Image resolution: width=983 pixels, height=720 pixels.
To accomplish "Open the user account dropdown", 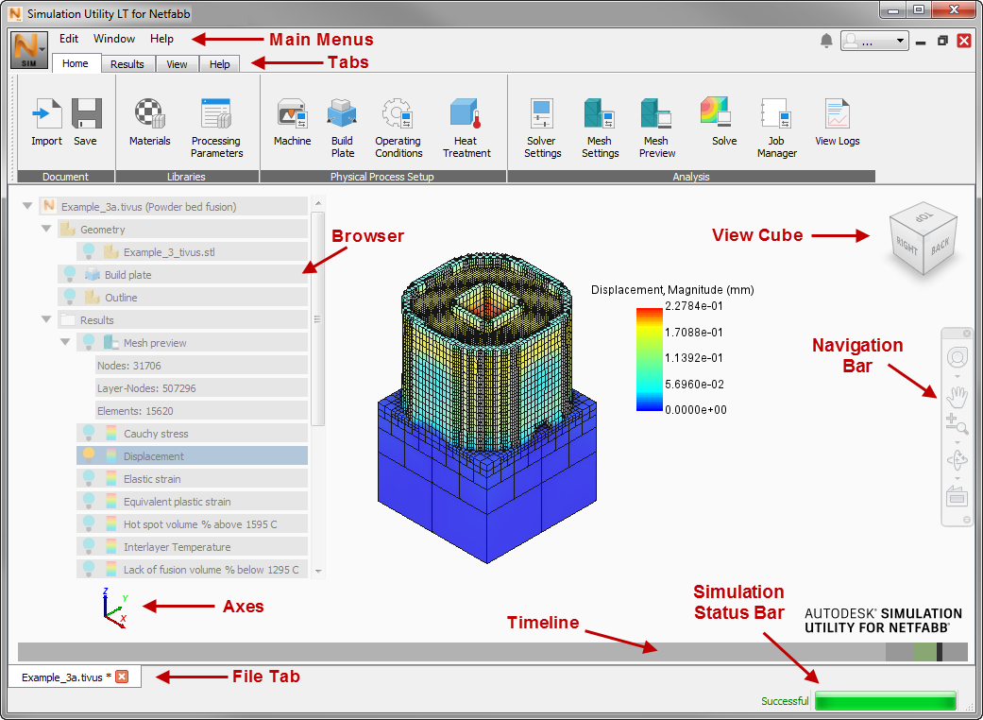I will pos(873,41).
